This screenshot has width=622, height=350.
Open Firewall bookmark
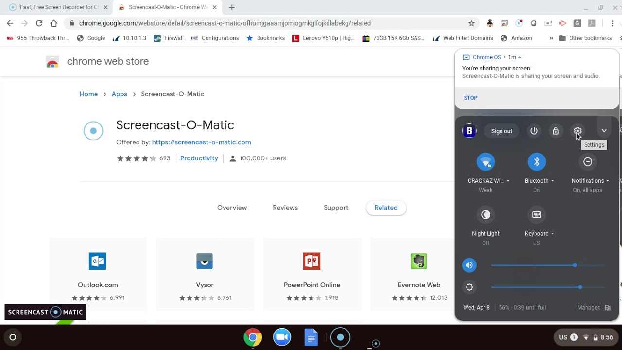(168, 38)
